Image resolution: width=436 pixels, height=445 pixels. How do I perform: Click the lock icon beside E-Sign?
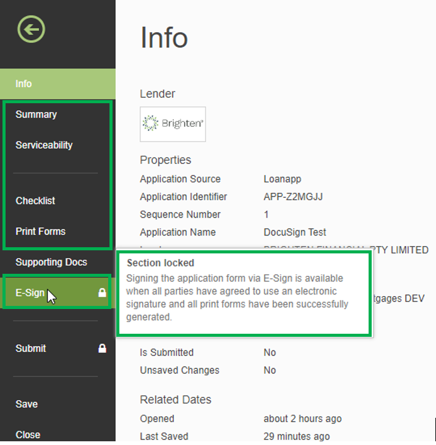[x=103, y=293]
